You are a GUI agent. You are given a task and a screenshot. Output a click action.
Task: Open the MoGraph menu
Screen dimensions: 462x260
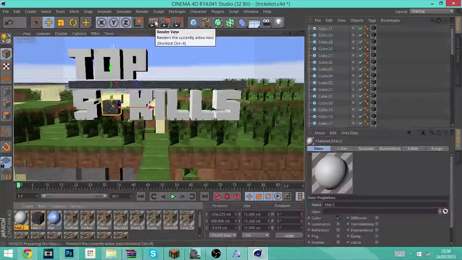pos(177,12)
